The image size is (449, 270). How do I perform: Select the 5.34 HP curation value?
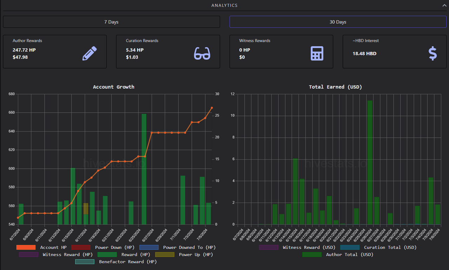coord(135,50)
